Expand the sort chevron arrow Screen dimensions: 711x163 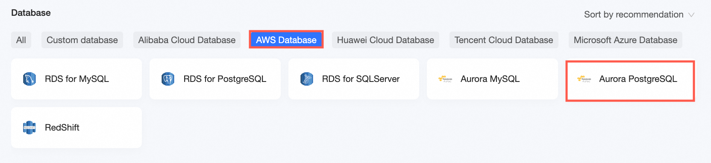(691, 15)
